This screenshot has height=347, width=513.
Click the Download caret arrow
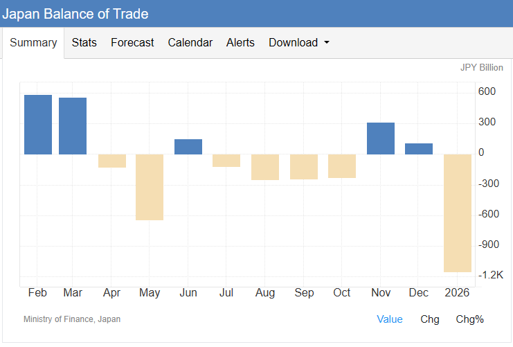(327, 43)
